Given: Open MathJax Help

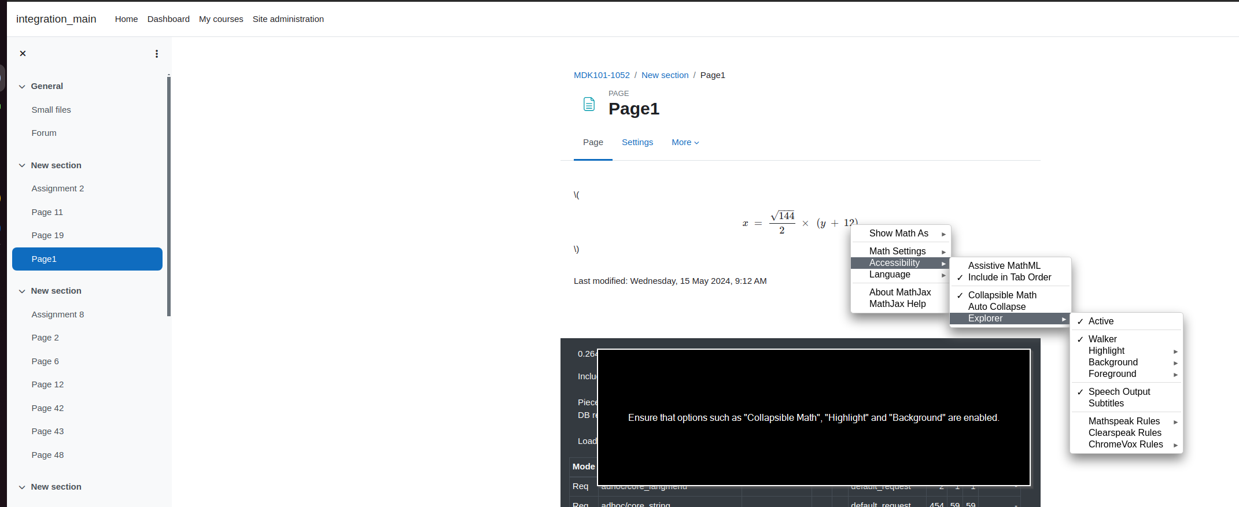Looking at the screenshot, I should point(901,304).
